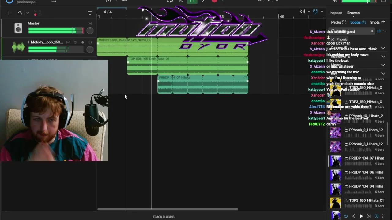
Task: Preview the FRBDP_104_04_Hiha loop thumbnail
Action: [x=335, y=189]
